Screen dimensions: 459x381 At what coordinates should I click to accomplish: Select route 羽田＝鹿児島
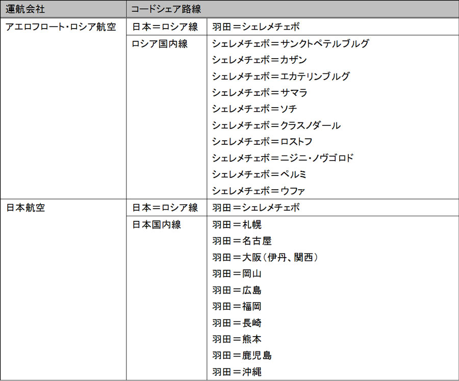(x=242, y=355)
